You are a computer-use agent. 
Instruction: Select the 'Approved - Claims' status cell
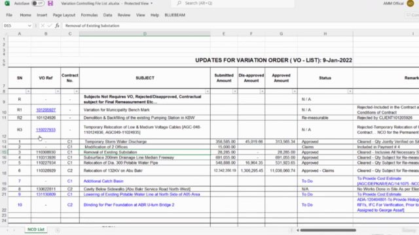(x=325, y=170)
